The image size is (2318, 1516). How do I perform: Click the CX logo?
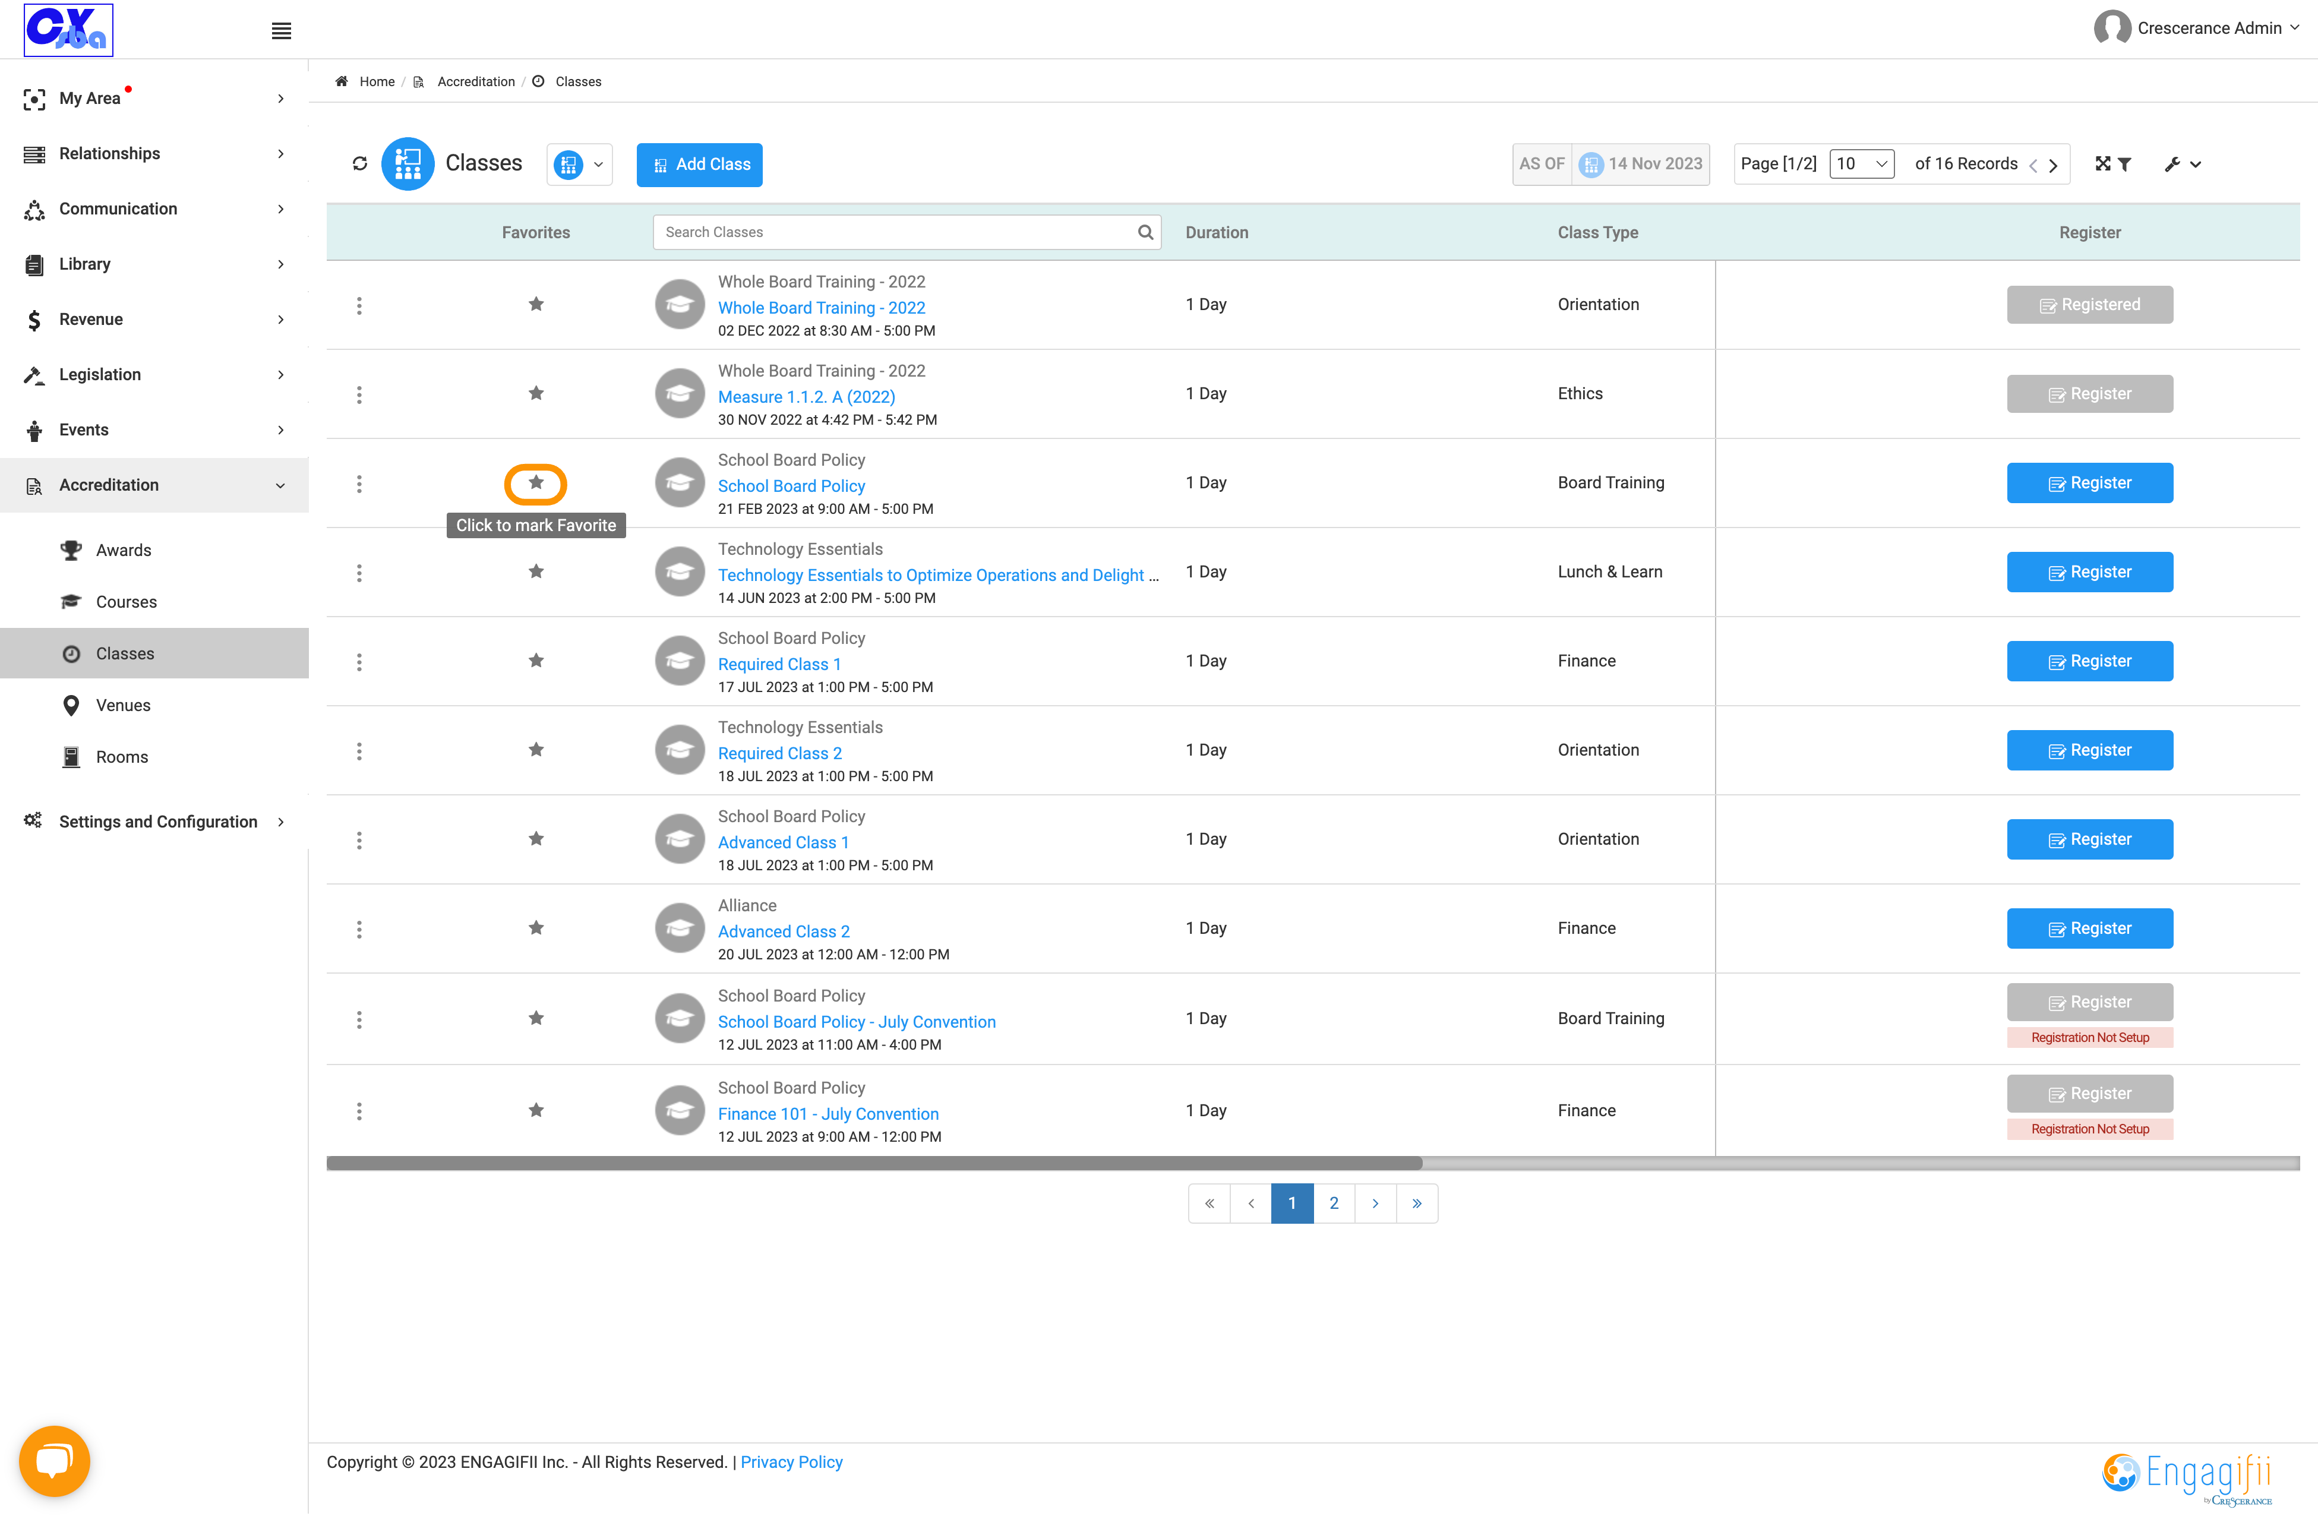[x=68, y=30]
